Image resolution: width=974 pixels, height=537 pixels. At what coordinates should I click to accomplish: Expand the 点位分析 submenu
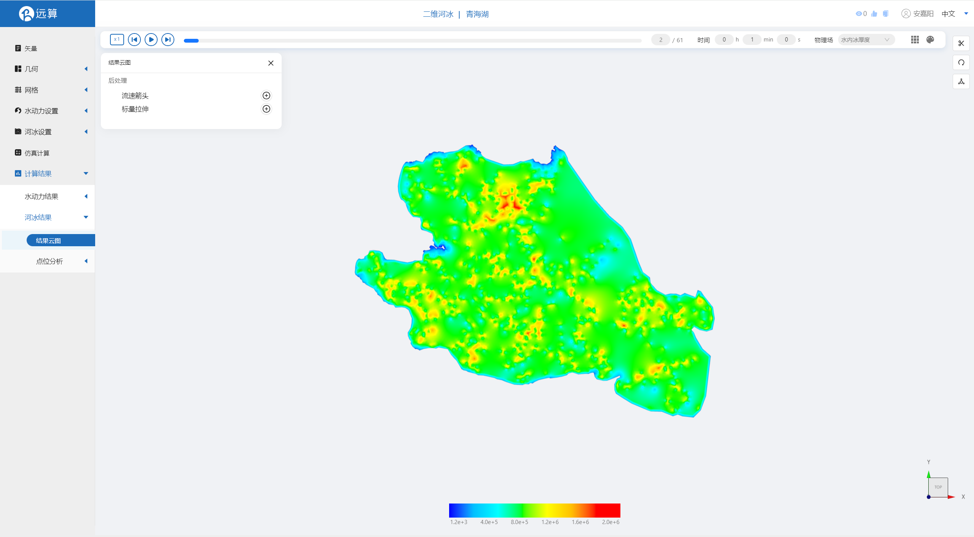coord(47,261)
